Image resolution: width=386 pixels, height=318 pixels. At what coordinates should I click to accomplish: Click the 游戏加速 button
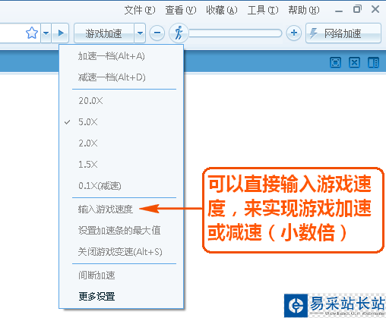point(104,33)
